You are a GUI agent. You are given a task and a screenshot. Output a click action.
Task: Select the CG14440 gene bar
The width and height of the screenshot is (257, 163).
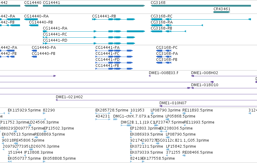pos(31,6)
